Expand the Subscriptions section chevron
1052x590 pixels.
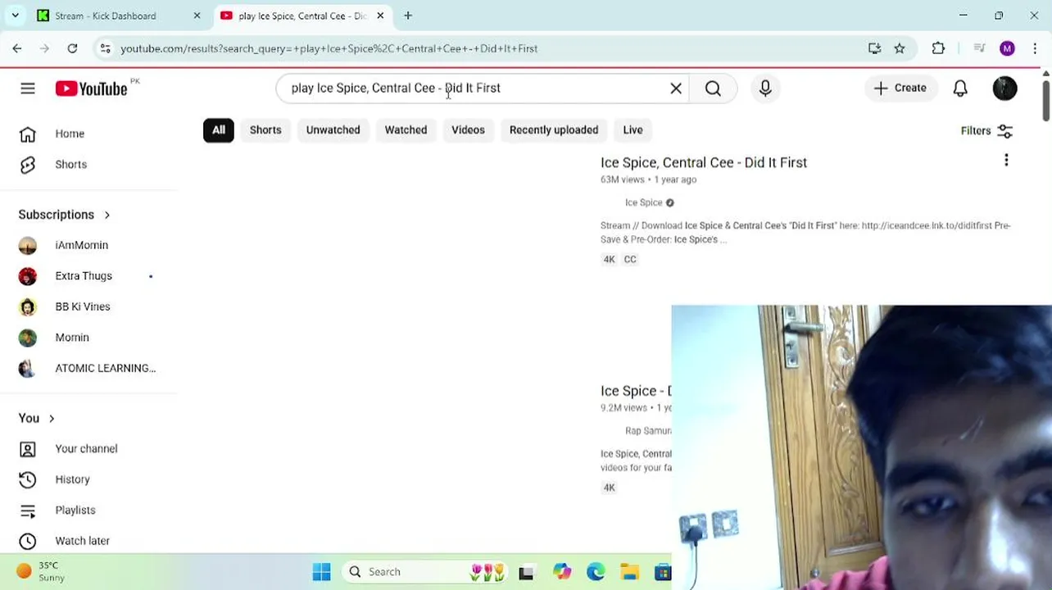click(x=107, y=215)
